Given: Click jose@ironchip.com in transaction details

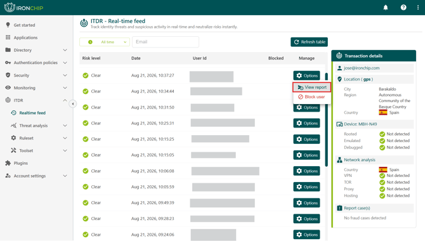Looking at the screenshot, I should (362, 68).
